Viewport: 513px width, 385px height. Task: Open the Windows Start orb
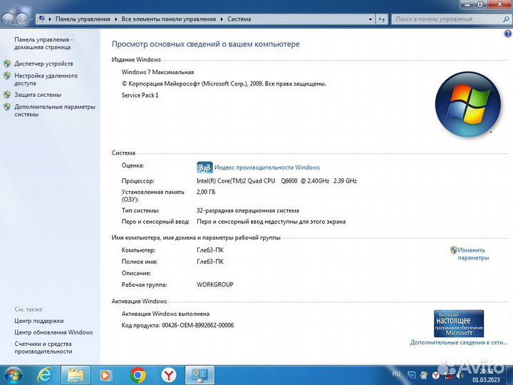pyautogui.click(x=13, y=375)
